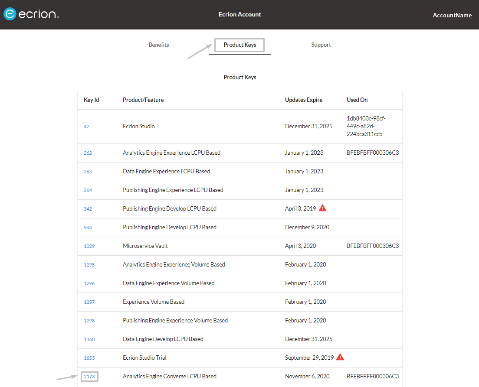The height and width of the screenshot is (387, 479).
Task: Go to the Support tab
Action: 321,45
